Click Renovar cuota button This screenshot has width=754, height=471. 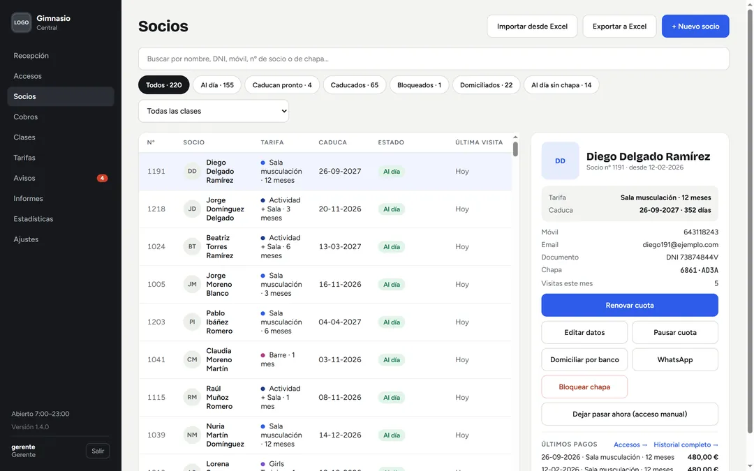[x=630, y=305]
